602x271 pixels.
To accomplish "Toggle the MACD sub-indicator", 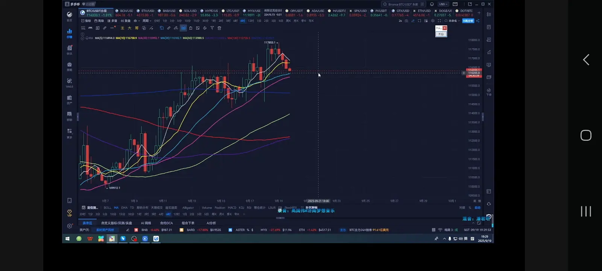I will (x=232, y=208).
